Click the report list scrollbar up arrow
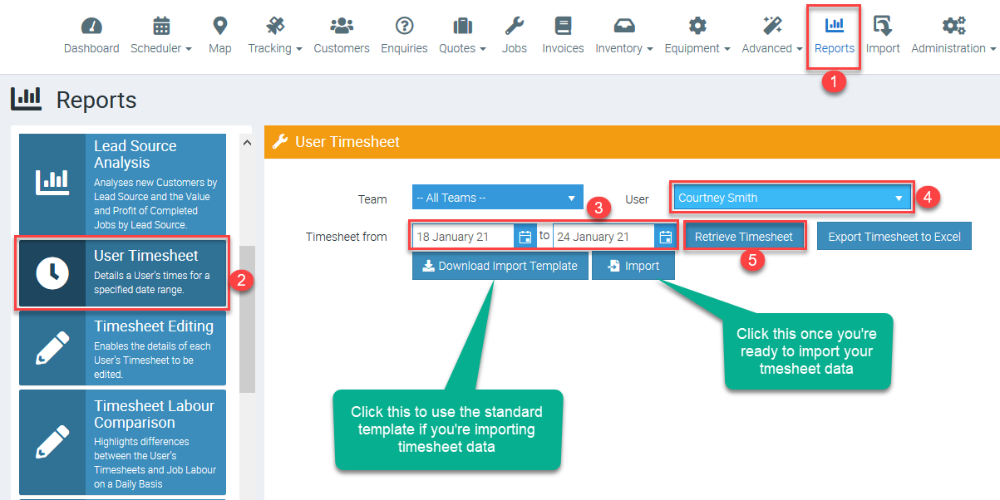Viewport: 1000px width, 500px height. 246,143
